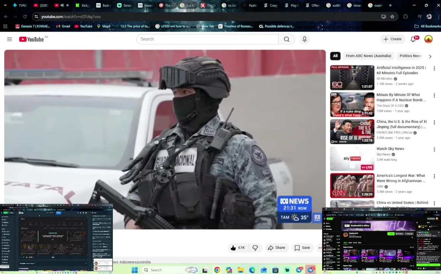441x274 pixels.
Task: Open the Chrome profile avatar
Action: 429,17
